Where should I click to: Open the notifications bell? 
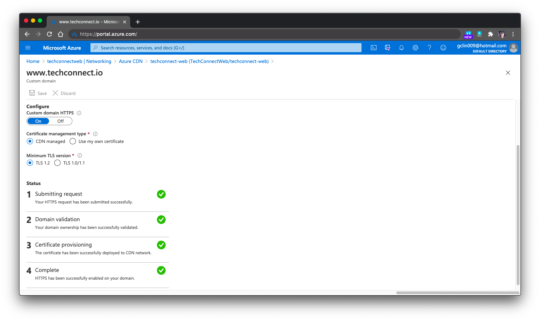402,48
